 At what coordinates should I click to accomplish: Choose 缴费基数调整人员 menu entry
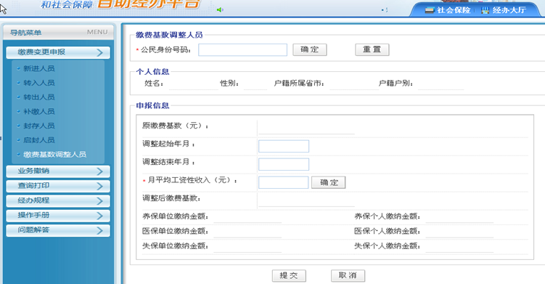pyautogui.click(x=54, y=154)
